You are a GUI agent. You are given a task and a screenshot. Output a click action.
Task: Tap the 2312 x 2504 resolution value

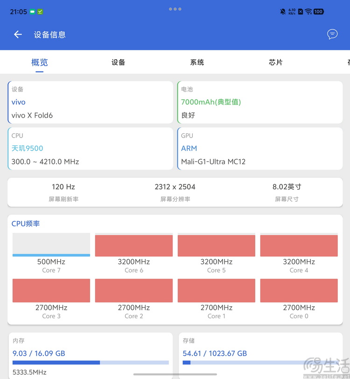click(x=175, y=187)
